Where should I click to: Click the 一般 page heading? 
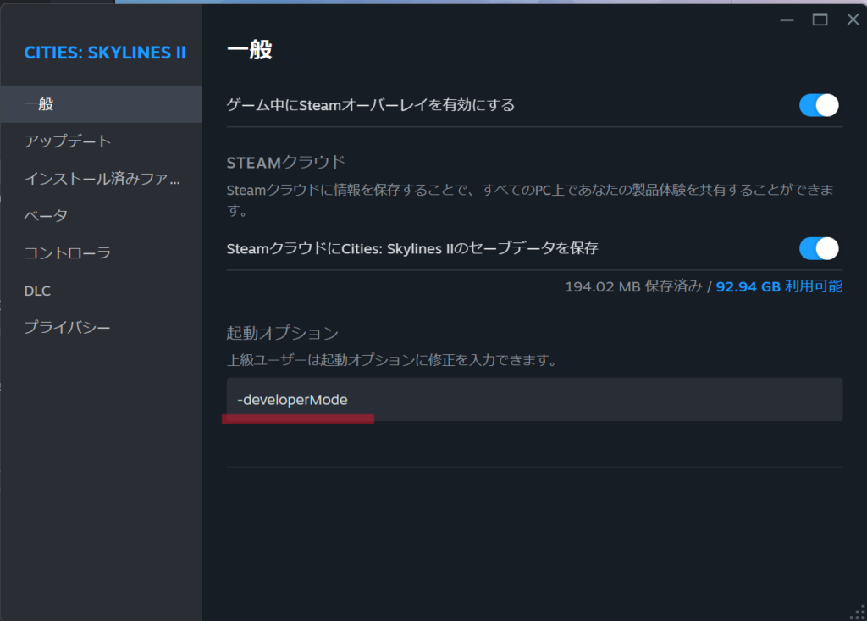[x=250, y=50]
